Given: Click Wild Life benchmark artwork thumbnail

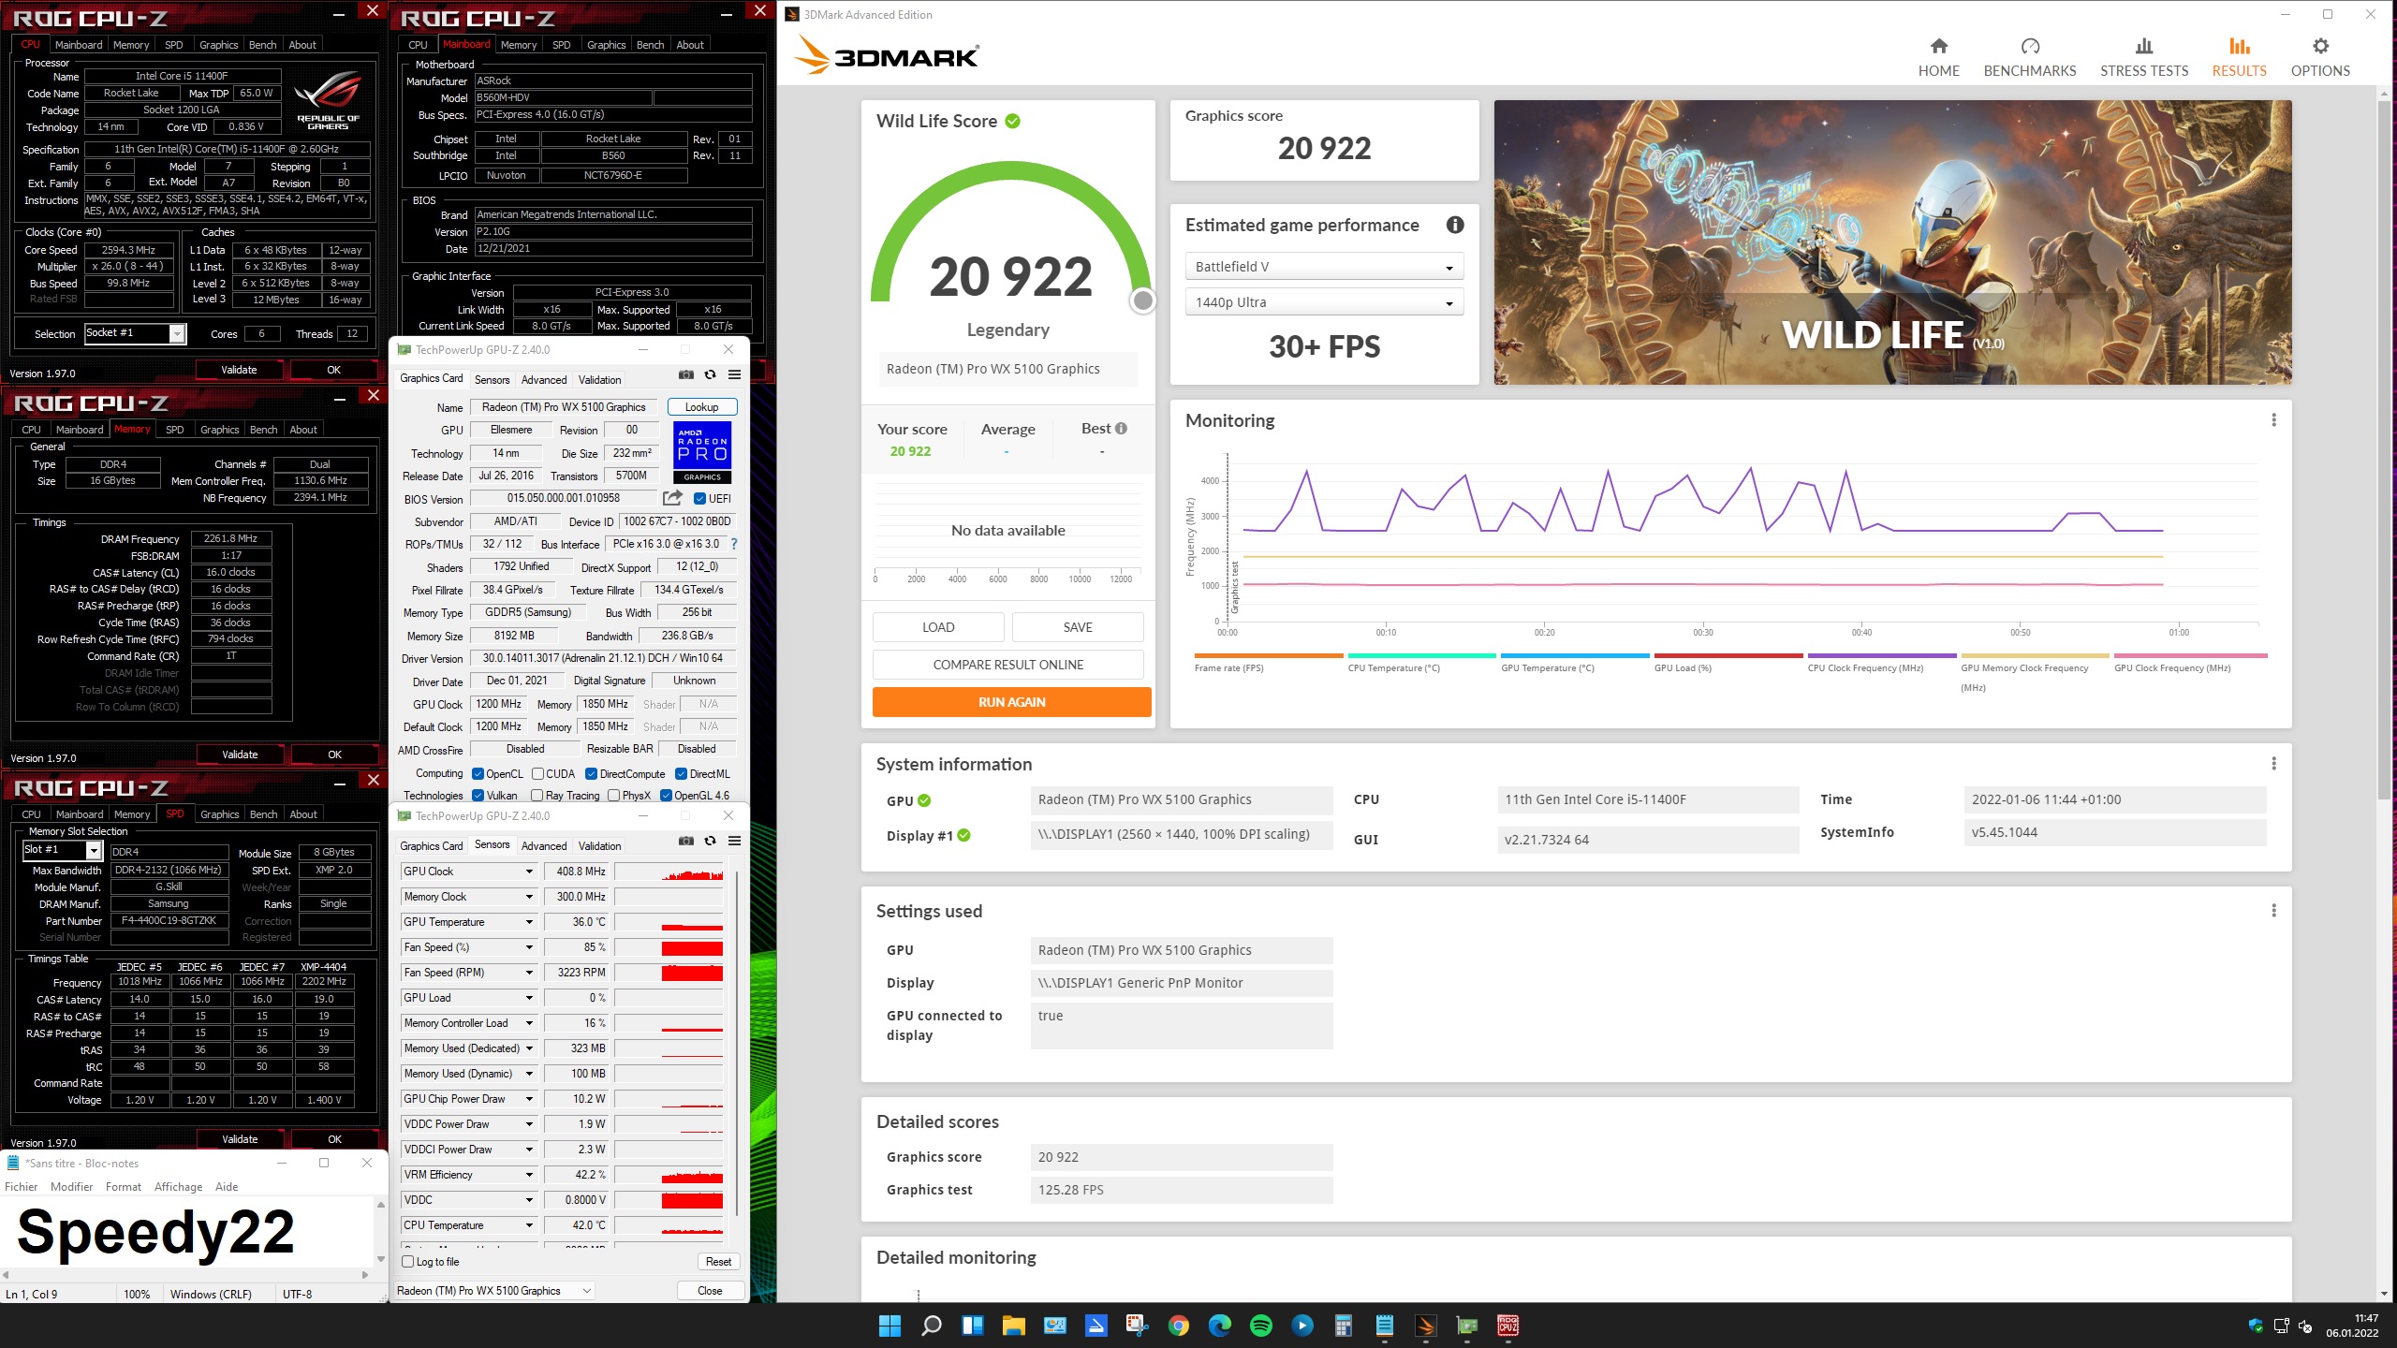Looking at the screenshot, I should pyautogui.click(x=1892, y=242).
